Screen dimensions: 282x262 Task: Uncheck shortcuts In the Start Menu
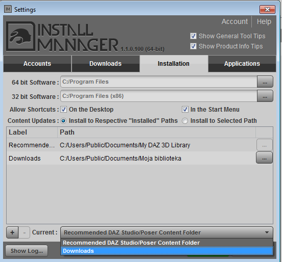(x=185, y=109)
